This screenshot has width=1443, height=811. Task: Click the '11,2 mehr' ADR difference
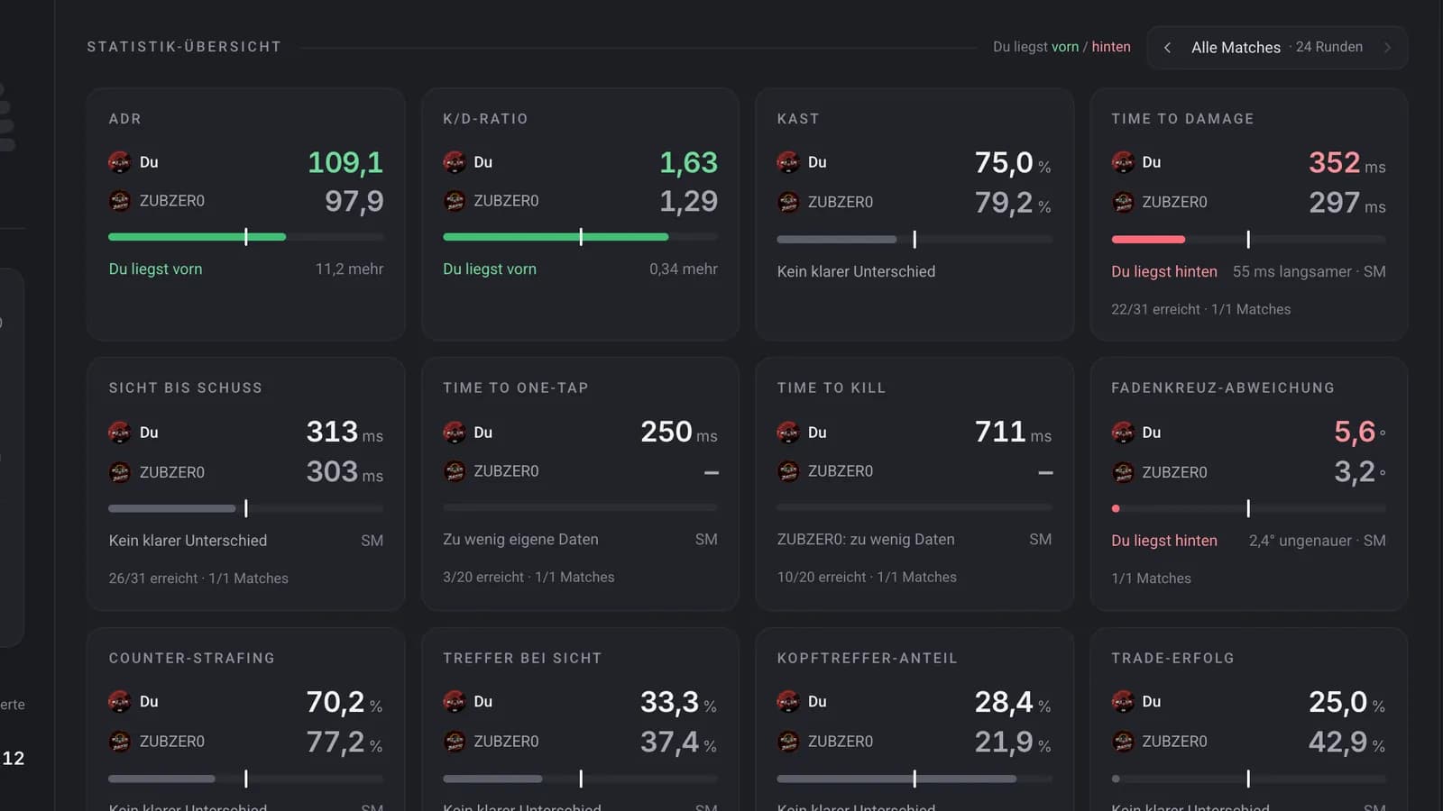pyautogui.click(x=349, y=269)
